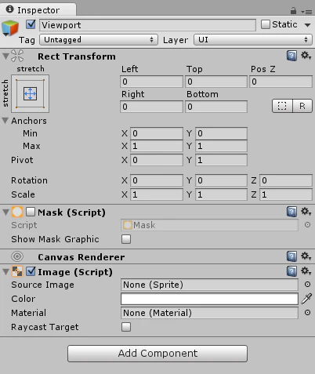Click the Bottom value field
Image resolution: width=315 pixels, height=374 pixels.
[216, 107]
